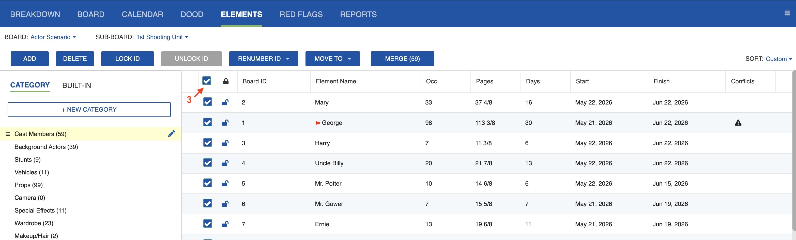Click the unlock icon in Mr. Potter's row
Screen dimensions: 796x240
click(x=225, y=183)
